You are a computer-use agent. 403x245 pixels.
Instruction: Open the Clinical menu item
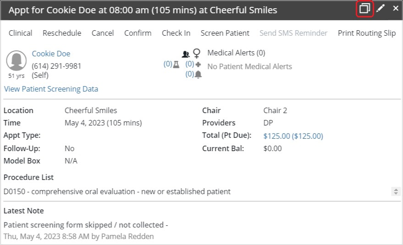point(20,33)
